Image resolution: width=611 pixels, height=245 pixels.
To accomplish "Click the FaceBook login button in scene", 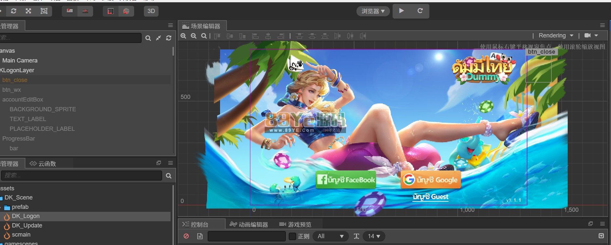I will click(346, 180).
